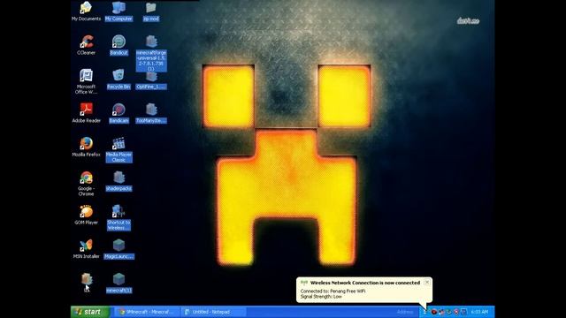The height and width of the screenshot is (318, 566).
Task: Click the 'Connected to: Penang Free WiFi' text
Action: click(x=333, y=291)
